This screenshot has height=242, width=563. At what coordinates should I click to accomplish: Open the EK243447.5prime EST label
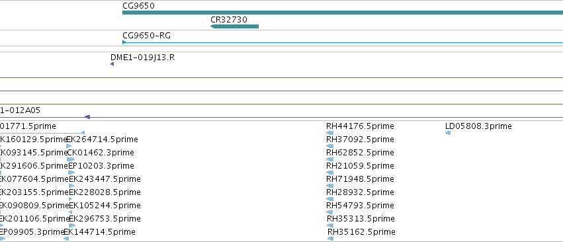coord(105,179)
